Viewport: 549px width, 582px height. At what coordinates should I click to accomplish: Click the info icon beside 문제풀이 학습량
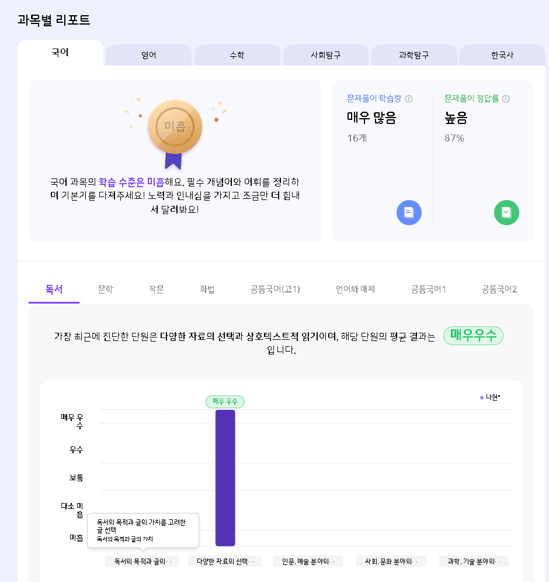[x=409, y=99]
